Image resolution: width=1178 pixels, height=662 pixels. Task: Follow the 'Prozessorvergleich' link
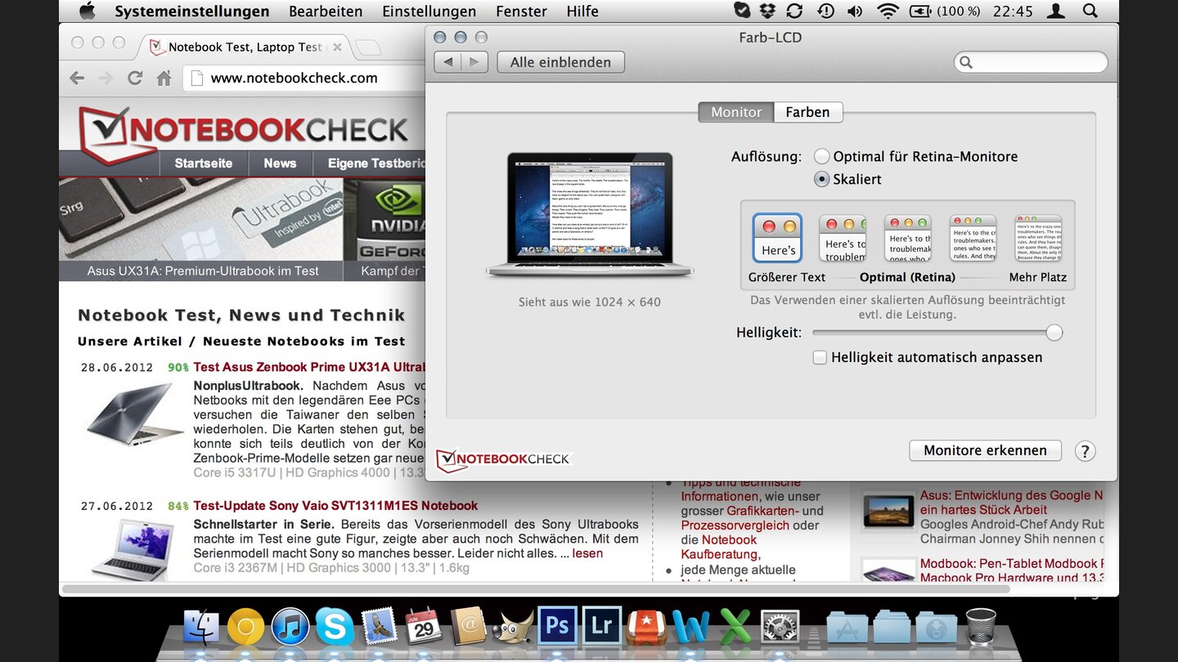point(735,525)
